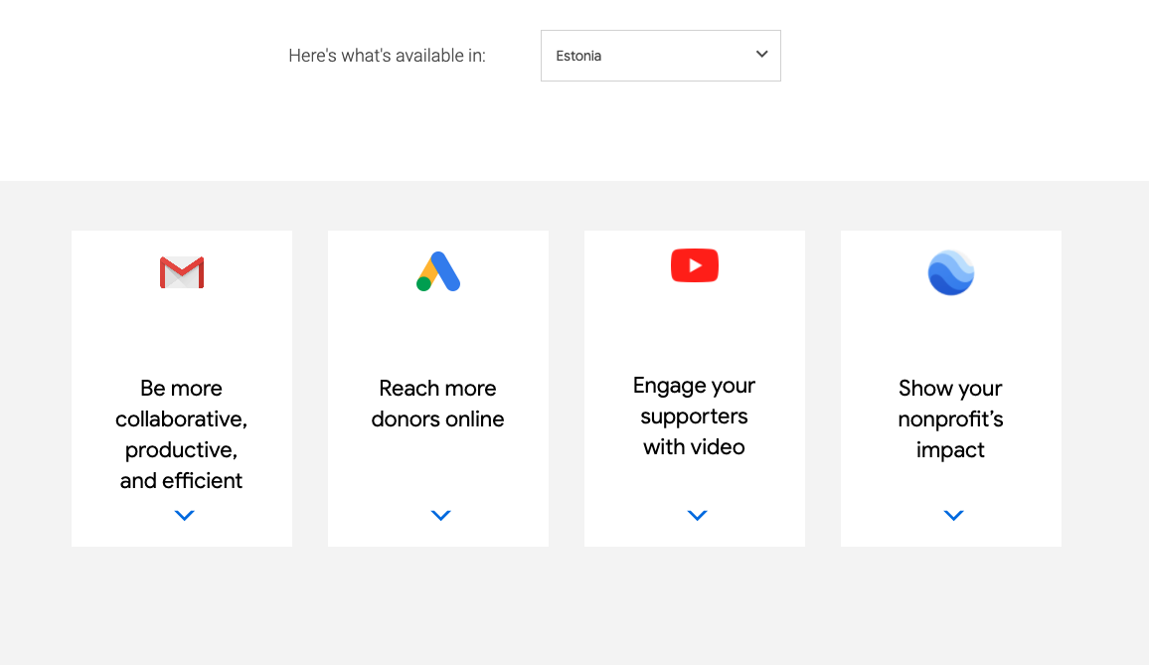
Task: Click the YouTube play icon
Action: point(695,265)
